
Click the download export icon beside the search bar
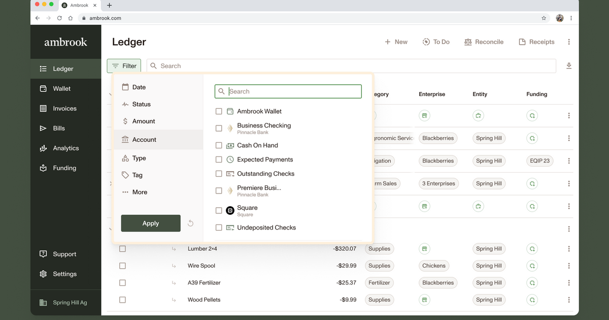pyautogui.click(x=569, y=66)
